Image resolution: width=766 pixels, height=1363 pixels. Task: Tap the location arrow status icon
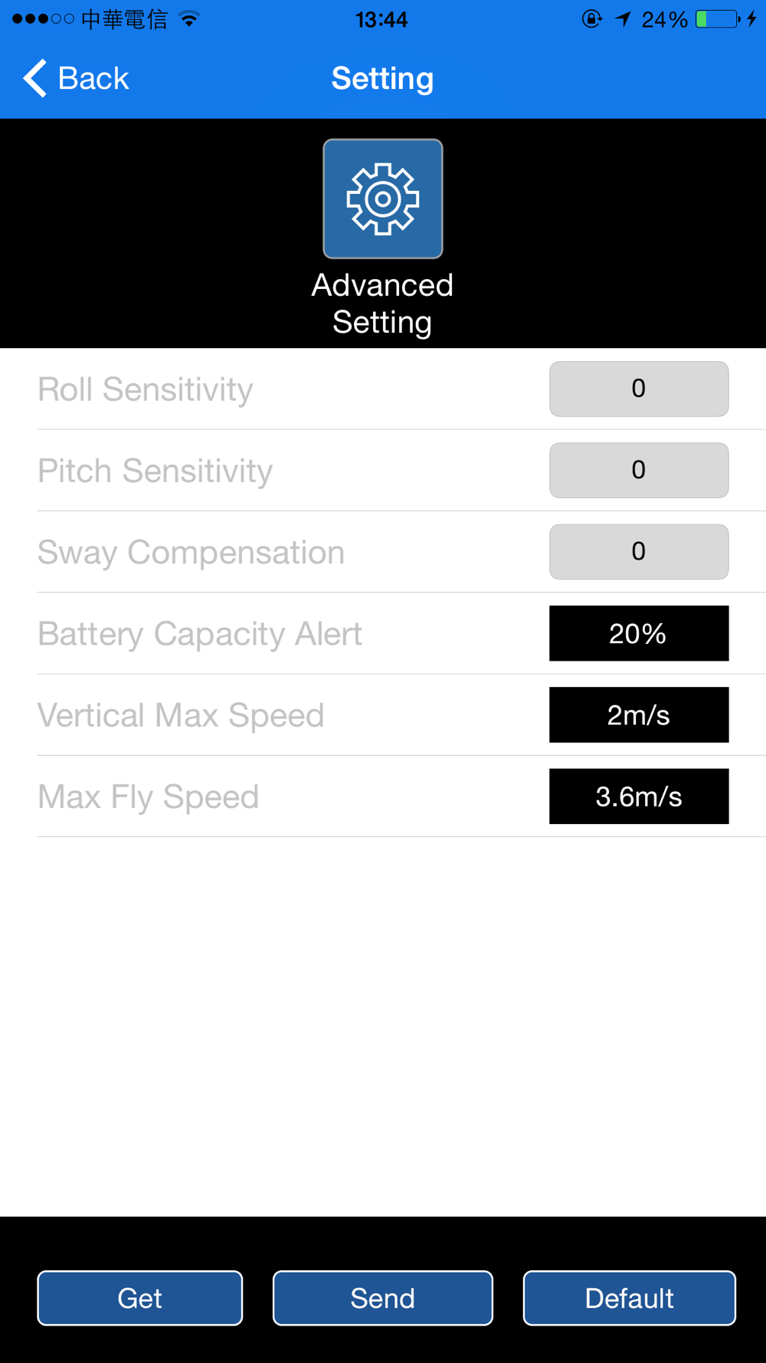tap(624, 19)
